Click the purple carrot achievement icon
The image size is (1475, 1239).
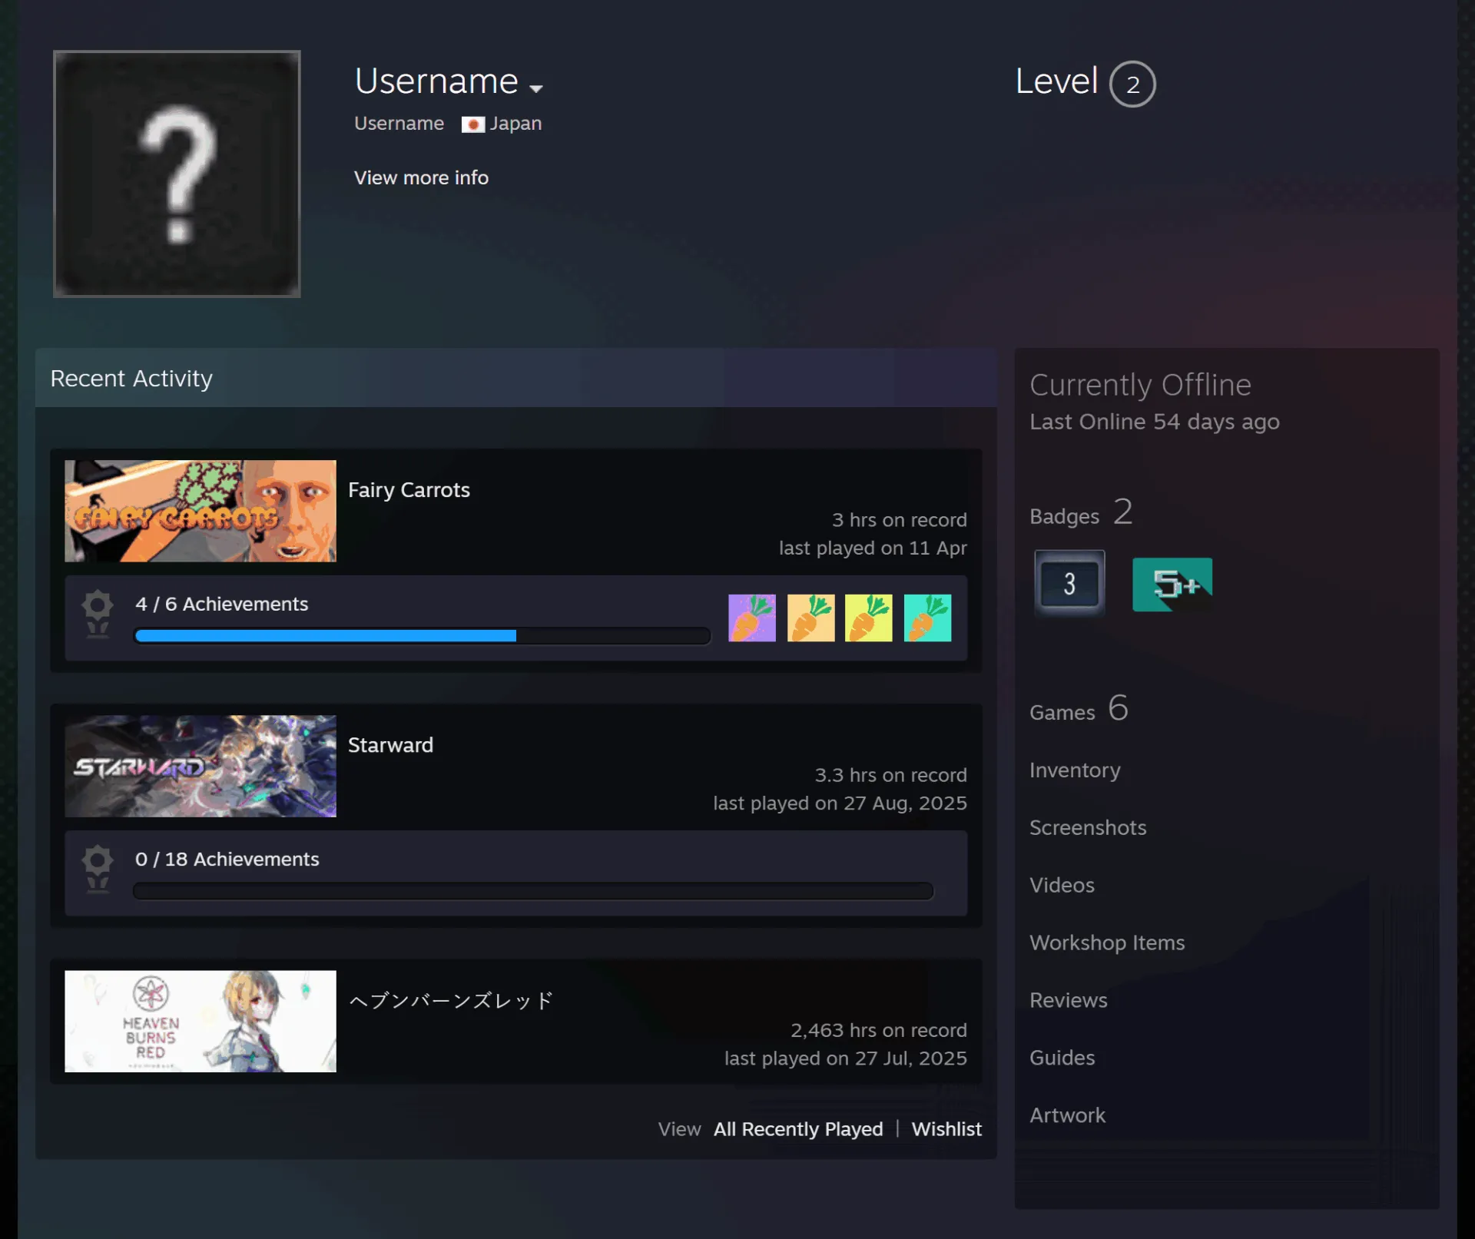point(751,618)
